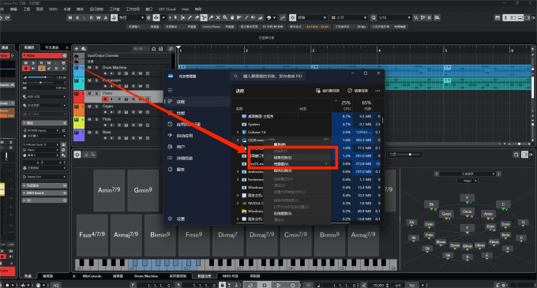Open Task Manager hamburger navigation menu
537x288 pixels.
click(x=170, y=90)
